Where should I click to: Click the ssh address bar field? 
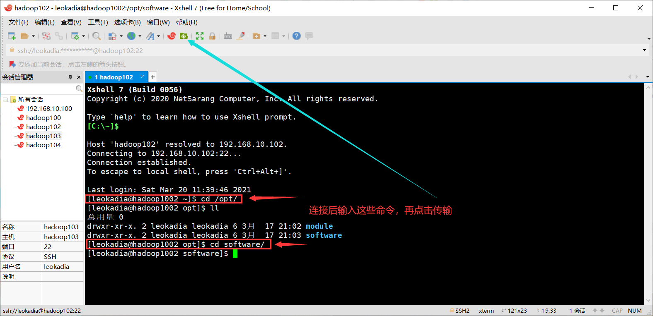coord(323,50)
